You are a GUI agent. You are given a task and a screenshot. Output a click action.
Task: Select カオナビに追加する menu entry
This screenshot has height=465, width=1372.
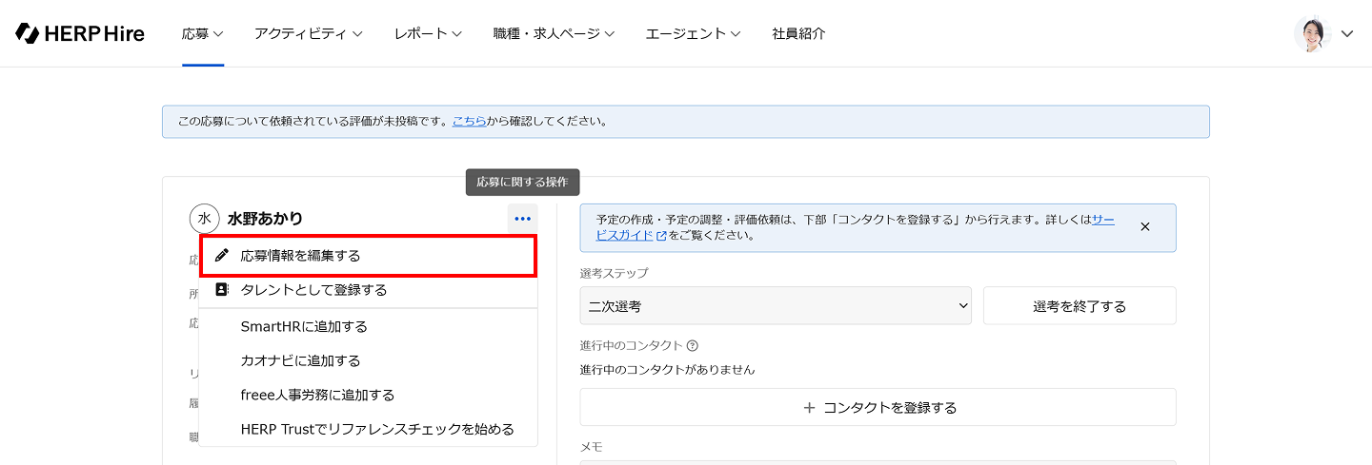click(300, 360)
